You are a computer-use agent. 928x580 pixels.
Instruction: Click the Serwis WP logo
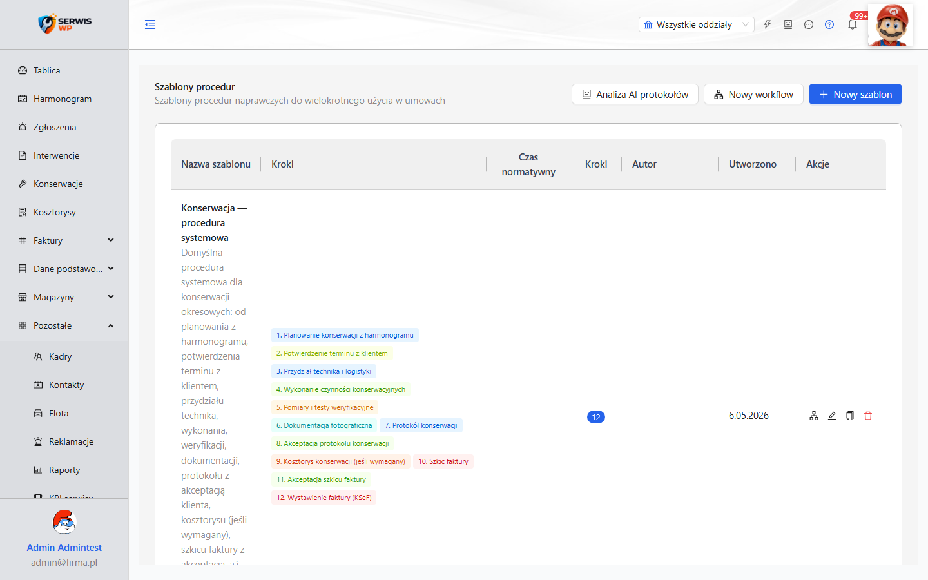click(x=64, y=24)
